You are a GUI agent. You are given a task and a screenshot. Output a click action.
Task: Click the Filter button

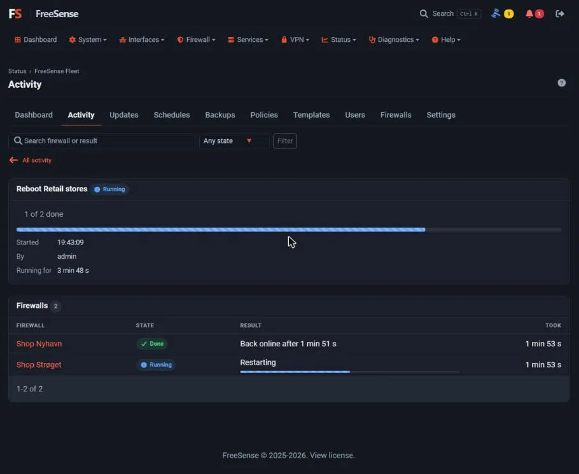click(285, 141)
